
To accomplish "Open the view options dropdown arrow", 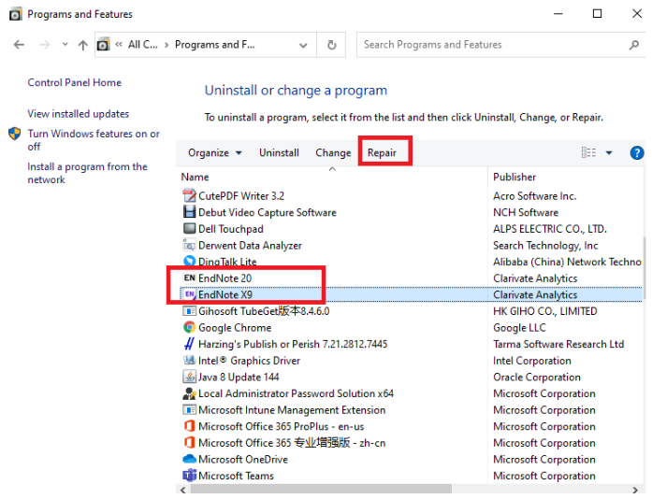I will click(609, 153).
